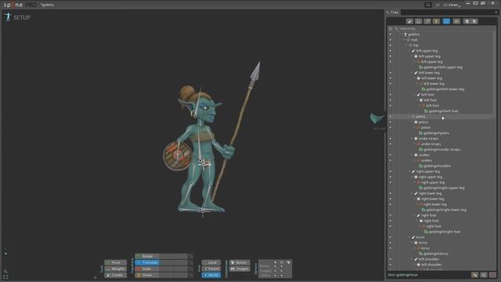Collapse the left upper leg bone

point(409,51)
